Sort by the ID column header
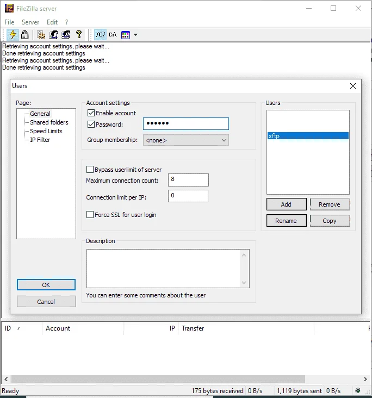Viewport: 372px width, 398px height. click(22, 328)
